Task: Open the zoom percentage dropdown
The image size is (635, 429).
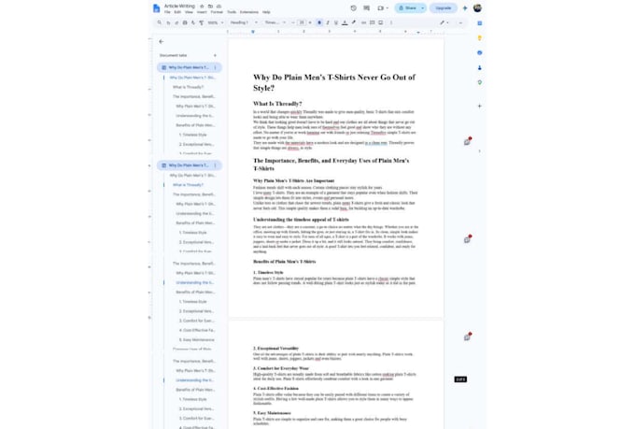Action: 216,22
